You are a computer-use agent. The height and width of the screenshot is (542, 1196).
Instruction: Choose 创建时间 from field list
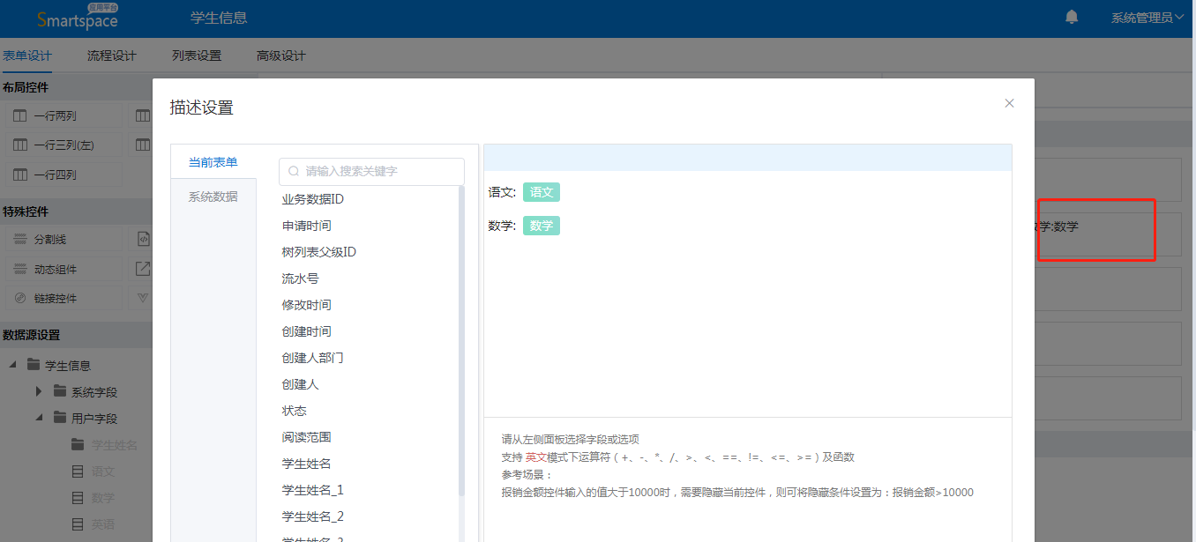[x=307, y=331]
